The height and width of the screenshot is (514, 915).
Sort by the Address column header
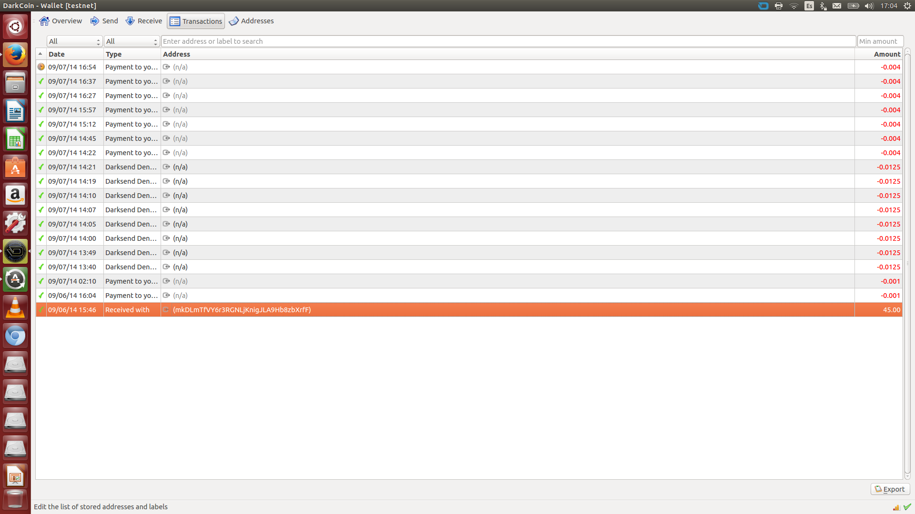[x=508, y=54]
